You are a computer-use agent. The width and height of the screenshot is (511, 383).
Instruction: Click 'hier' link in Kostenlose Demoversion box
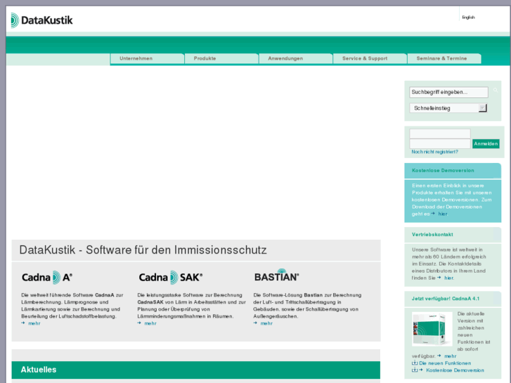[x=443, y=214]
